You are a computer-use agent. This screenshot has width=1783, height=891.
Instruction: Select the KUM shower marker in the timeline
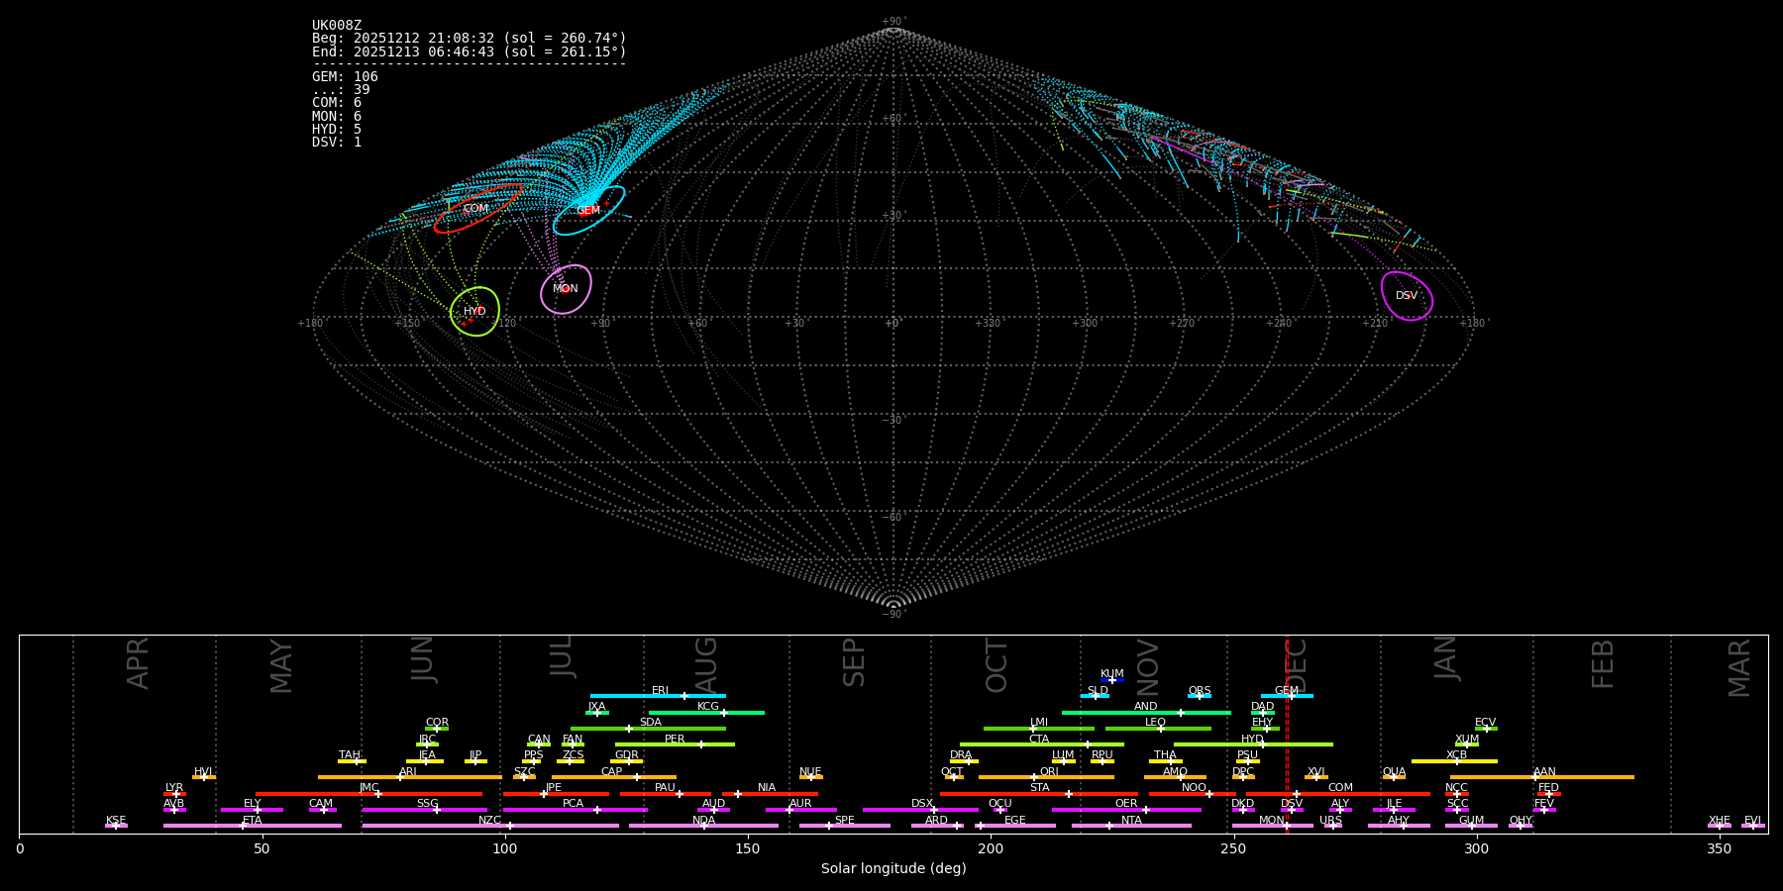pyautogui.click(x=1111, y=679)
